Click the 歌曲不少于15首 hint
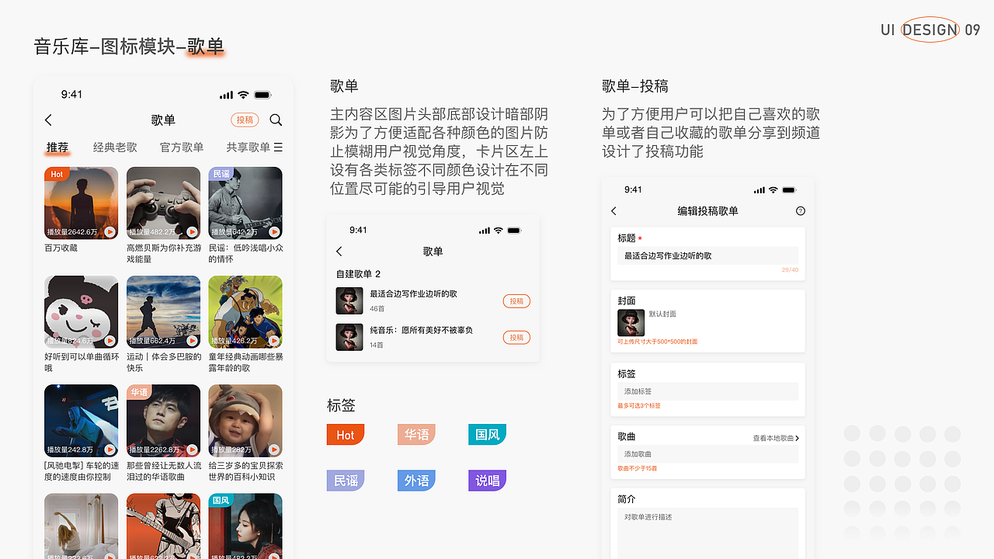The width and height of the screenshot is (994, 559). pos(638,469)
